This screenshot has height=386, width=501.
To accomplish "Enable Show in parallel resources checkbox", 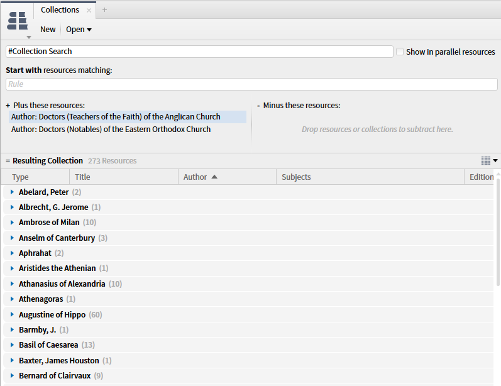I will click(x=400, y=52).
